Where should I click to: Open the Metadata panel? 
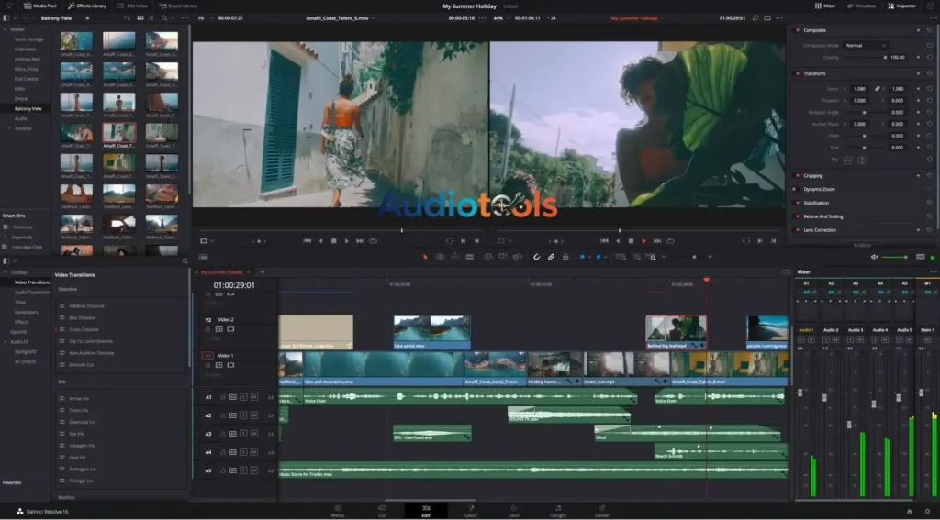(x=861, y=6)
